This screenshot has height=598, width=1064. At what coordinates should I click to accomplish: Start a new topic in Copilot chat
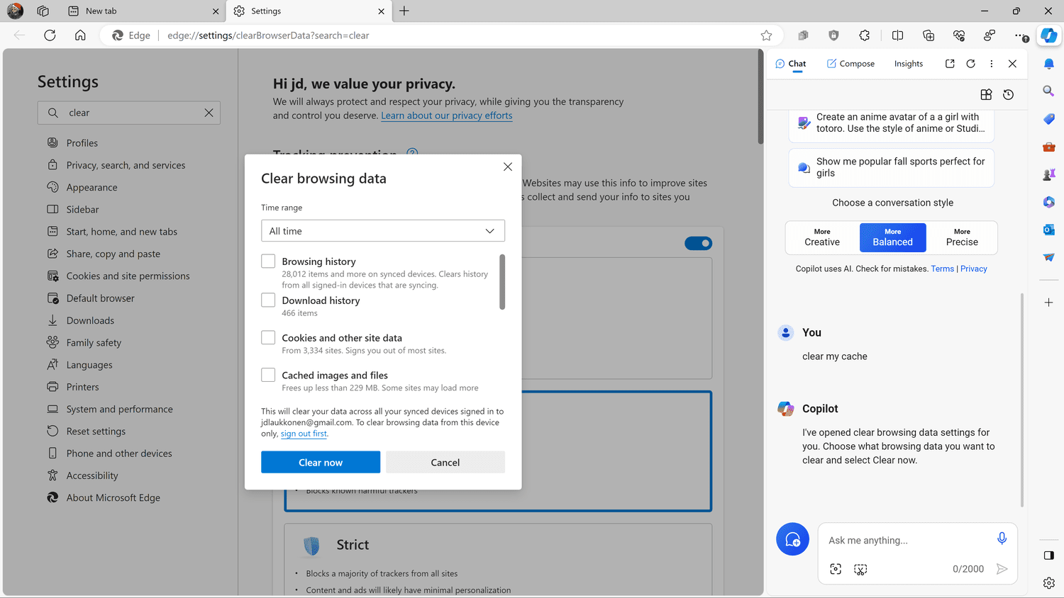click(792, 540)
